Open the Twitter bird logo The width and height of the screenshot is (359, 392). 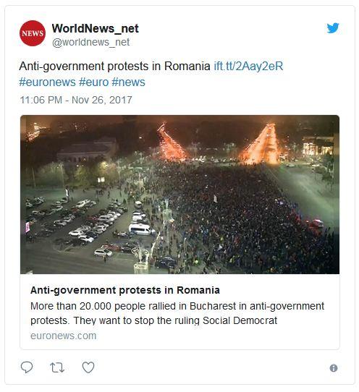(x=333, y=27)
